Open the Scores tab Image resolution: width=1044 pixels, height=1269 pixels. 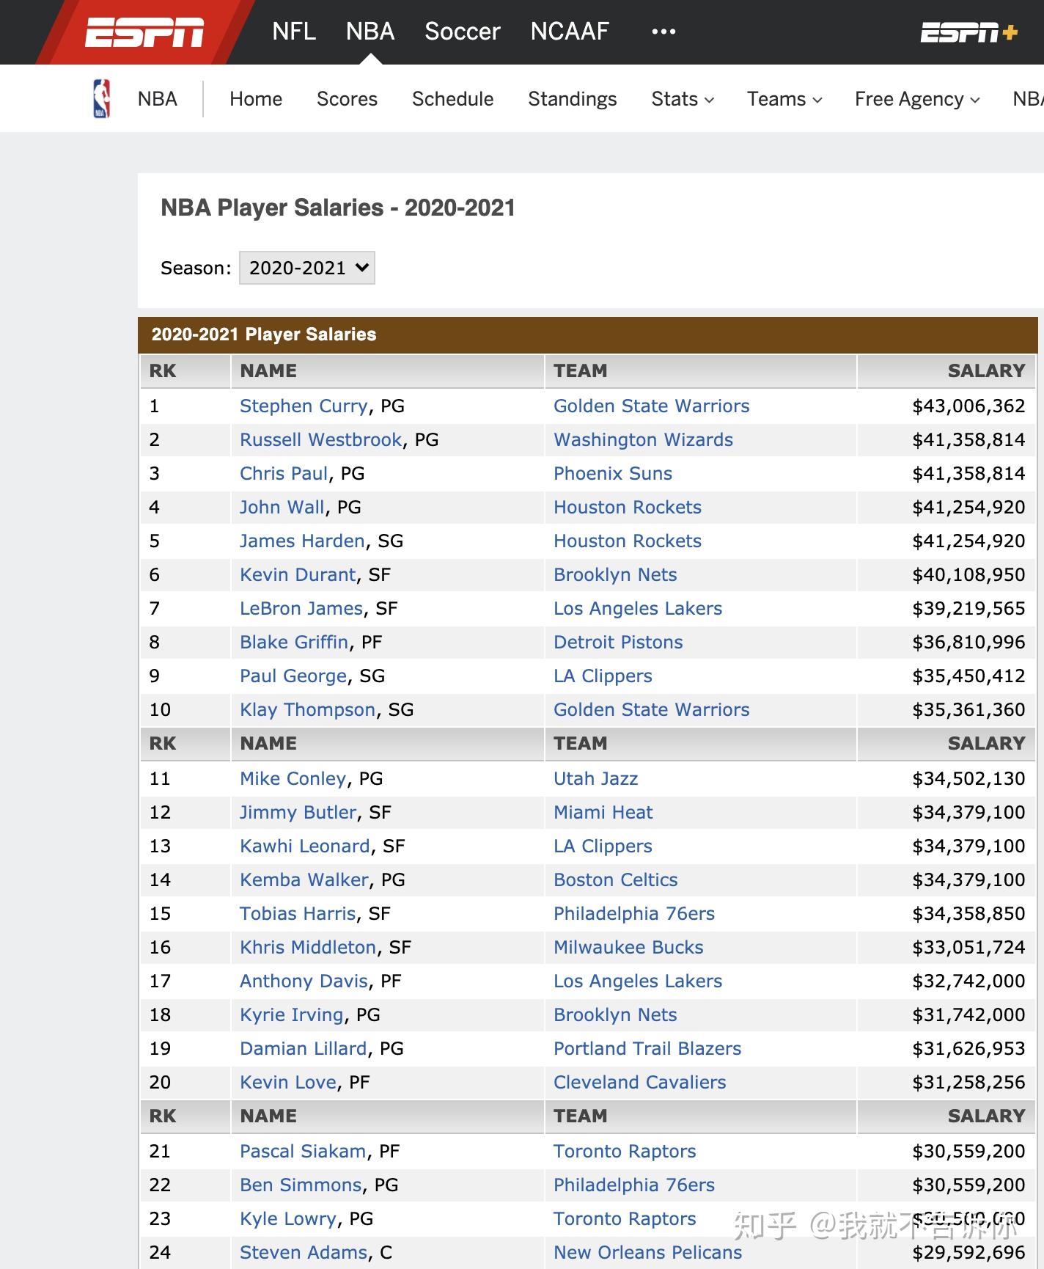click(x=347, y=99)
